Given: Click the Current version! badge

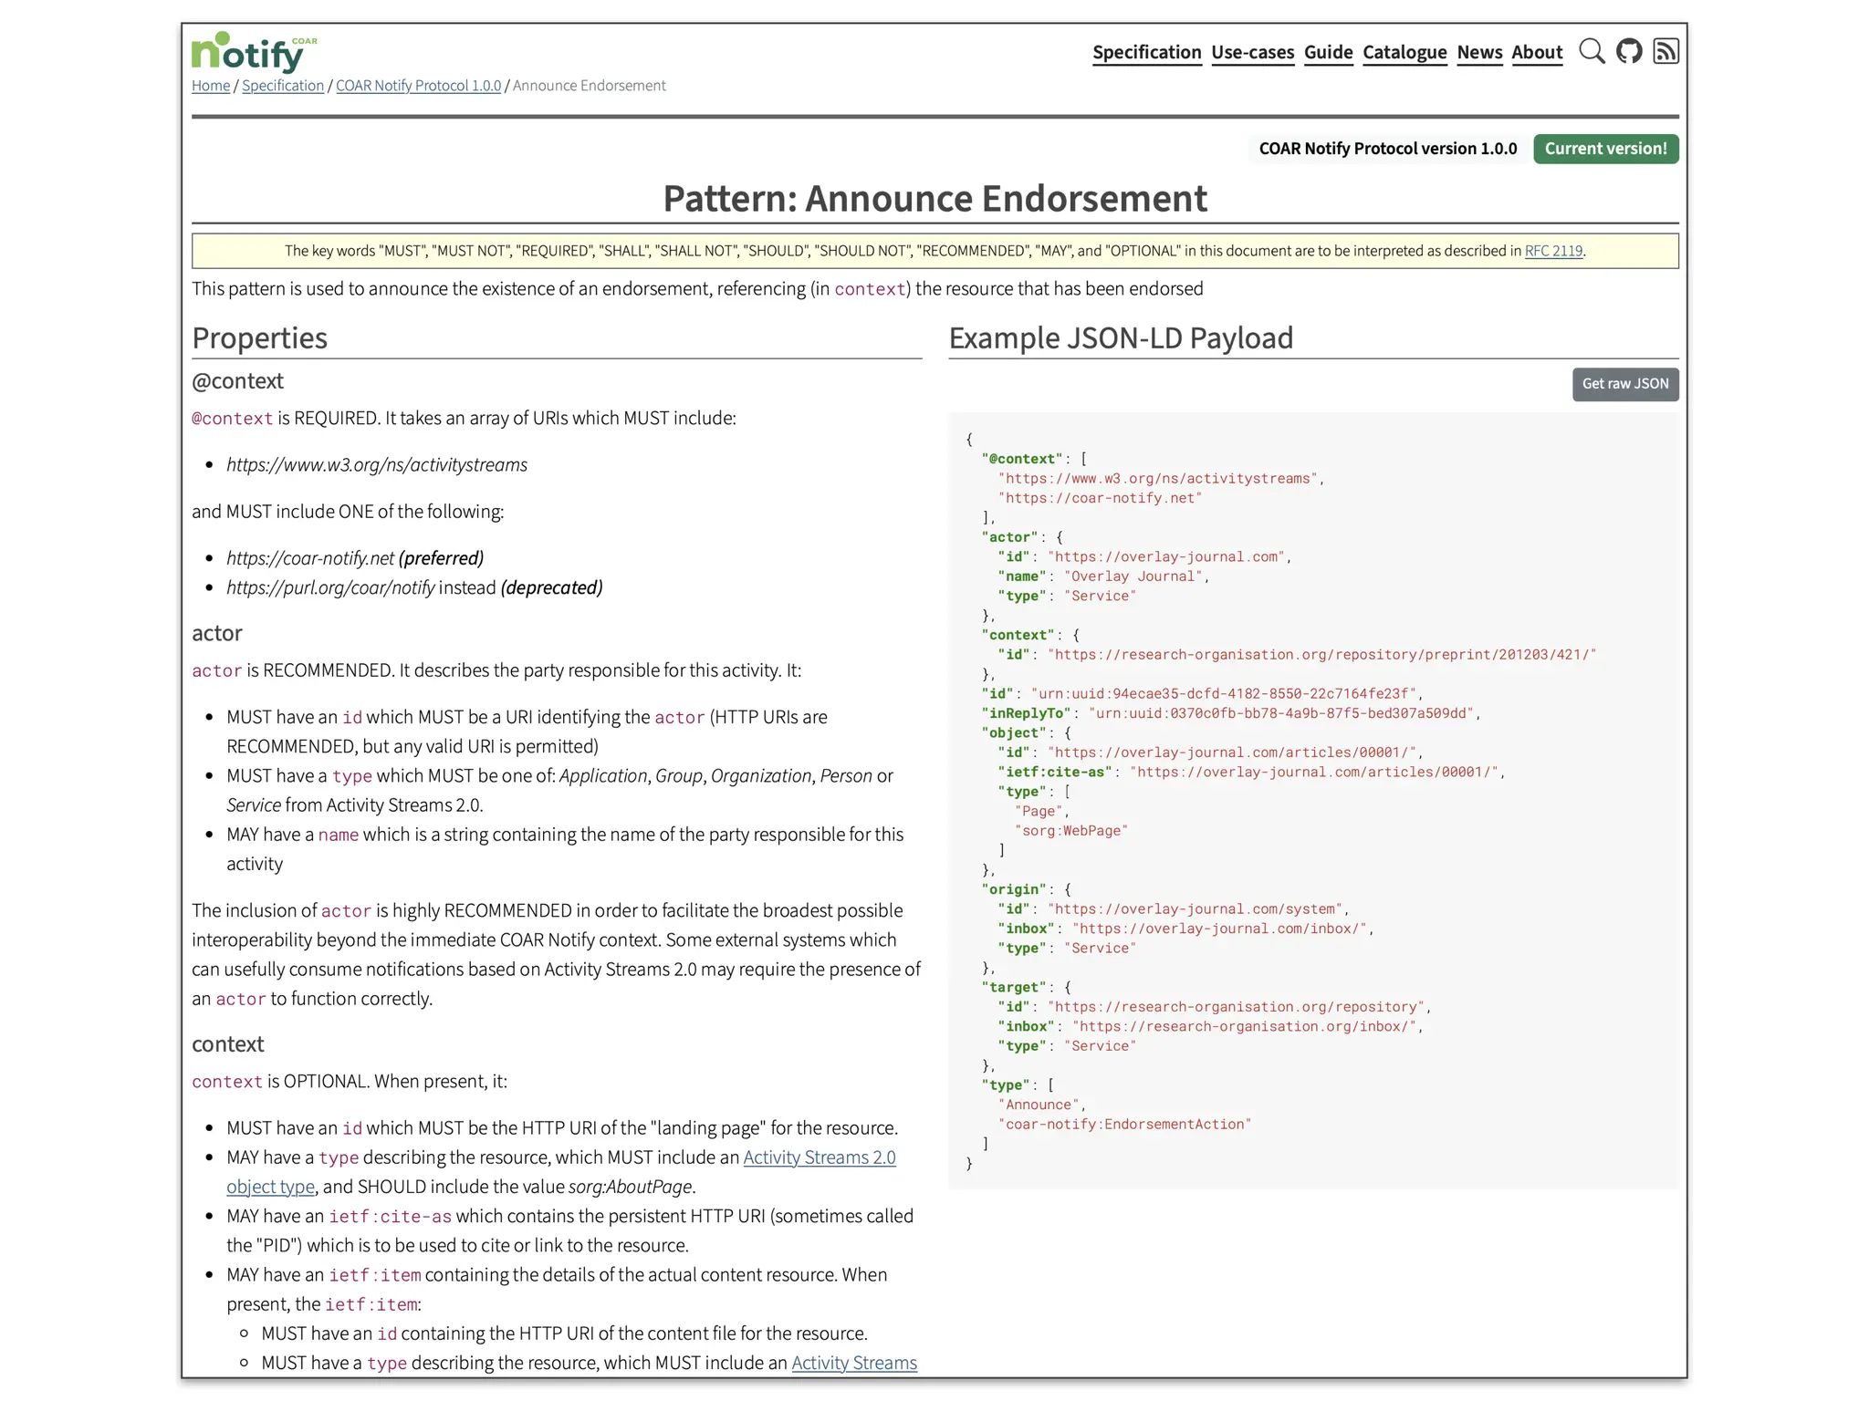Looking at the screenshot, I should pyautogui.click(x=1605, y=149).
